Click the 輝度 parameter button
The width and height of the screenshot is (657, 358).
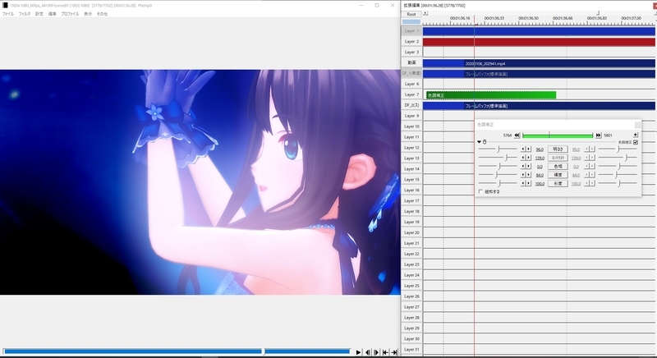558,175
